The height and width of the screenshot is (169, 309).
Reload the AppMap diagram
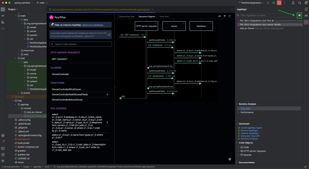click(x=230, y=16)
